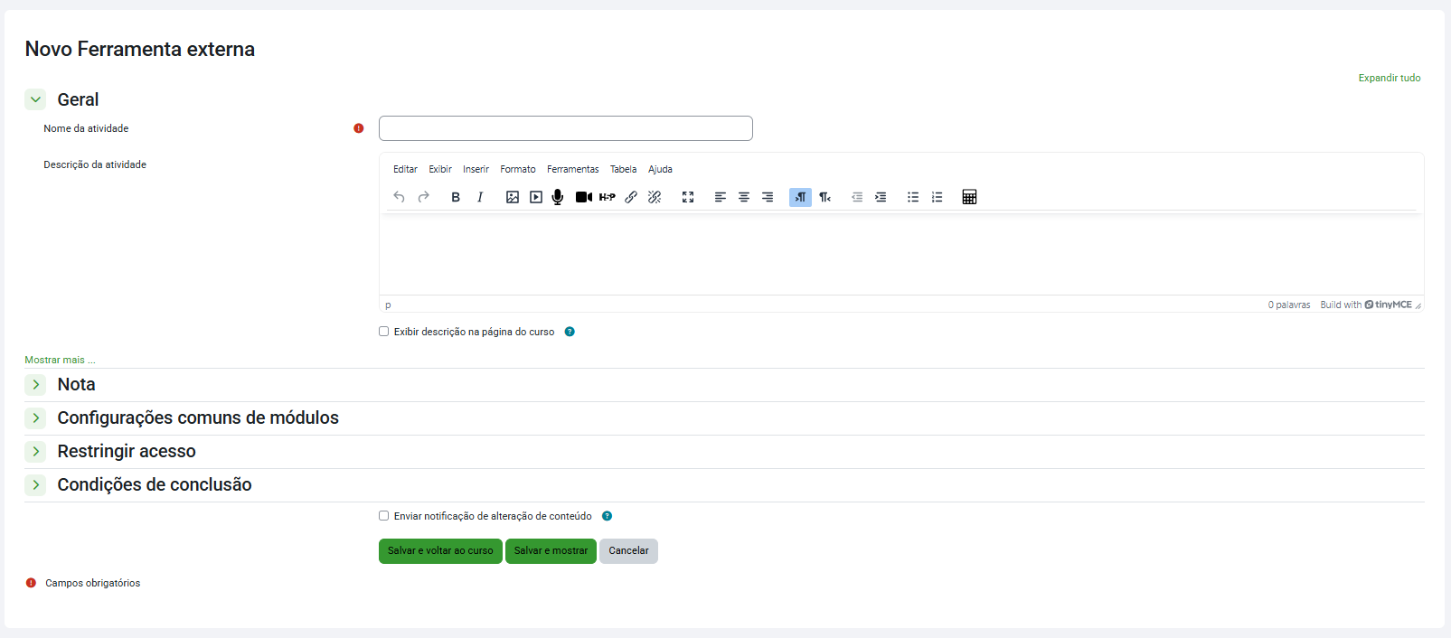Record video with the camera icon
This screenshot has width=1451, height=638.
[584, 197]
